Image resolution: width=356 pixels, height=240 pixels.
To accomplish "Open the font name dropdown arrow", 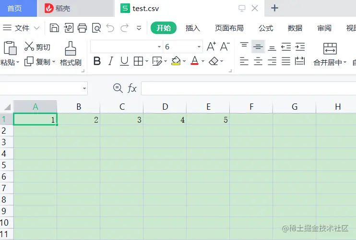I will tap(159, 46).
